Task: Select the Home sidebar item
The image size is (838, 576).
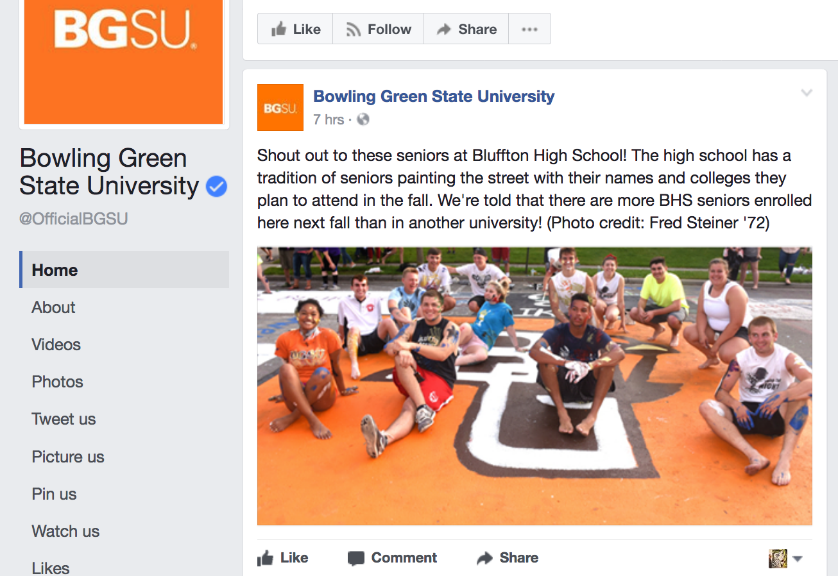Action: click(x=124, y=270)
